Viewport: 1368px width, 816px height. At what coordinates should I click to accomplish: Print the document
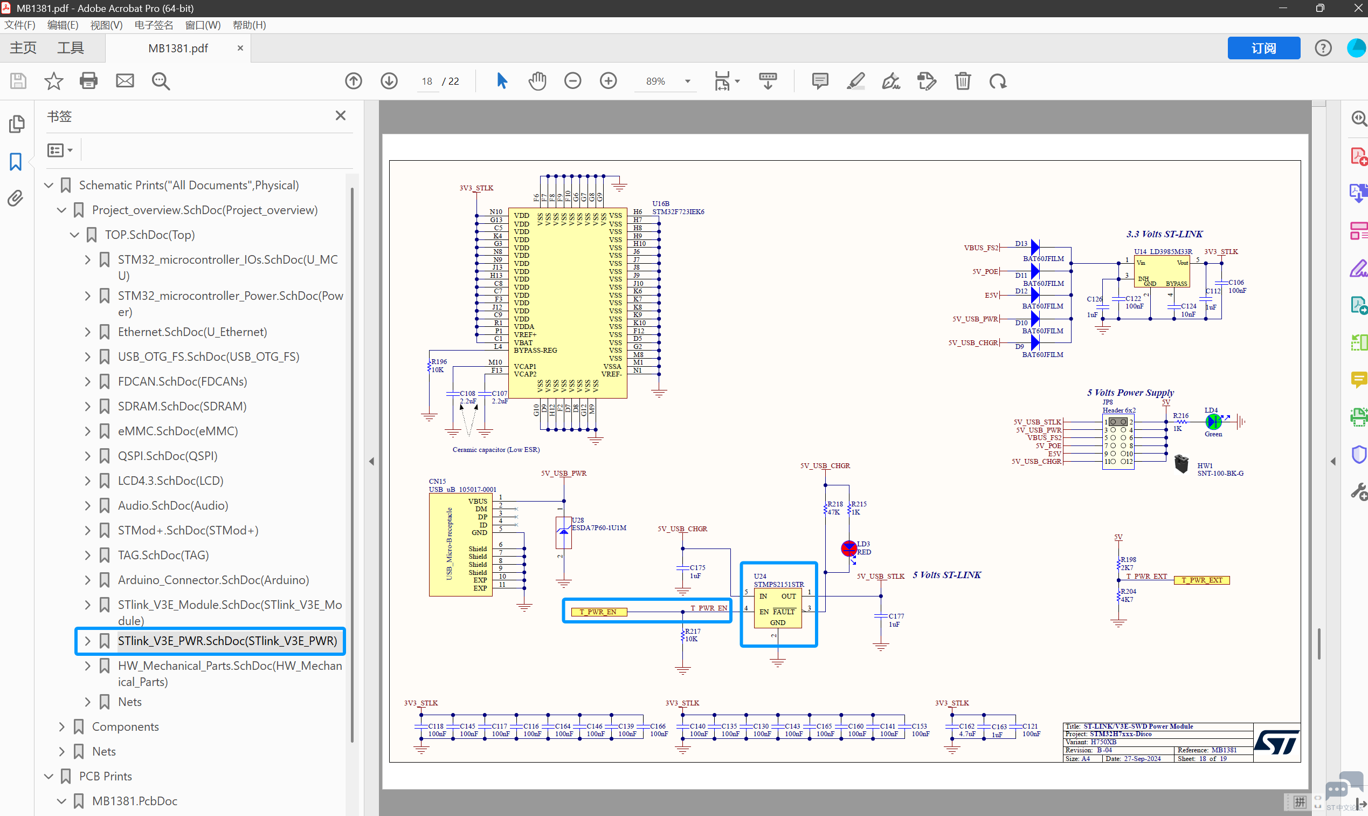[88, 81]
